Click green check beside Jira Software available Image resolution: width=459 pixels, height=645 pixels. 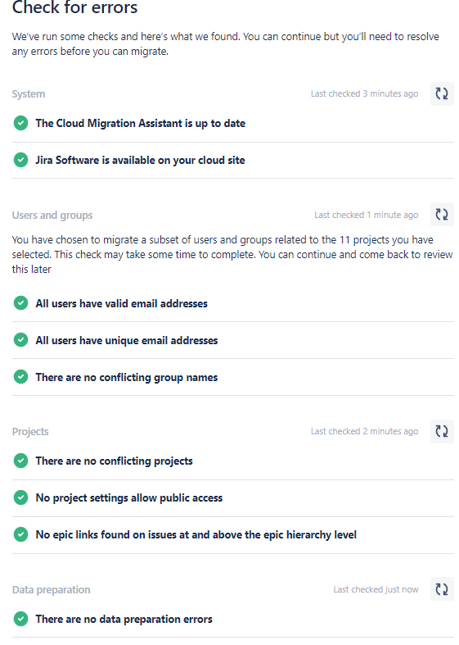click(x=21, y=160)
